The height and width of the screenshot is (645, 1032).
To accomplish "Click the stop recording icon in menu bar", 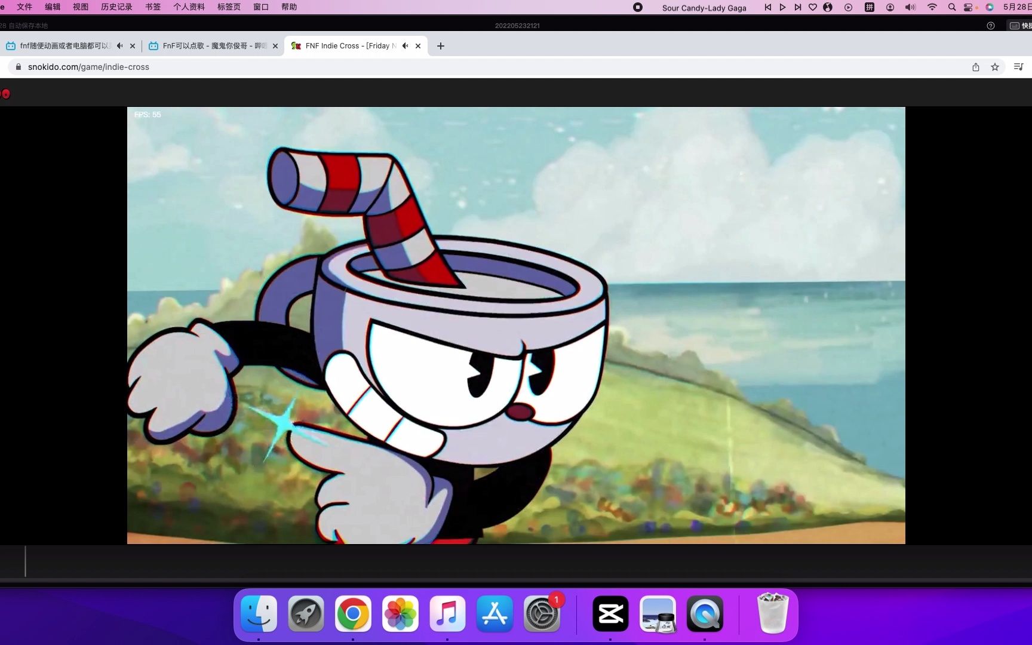I will pyautogui.click(x=638, y=7).
